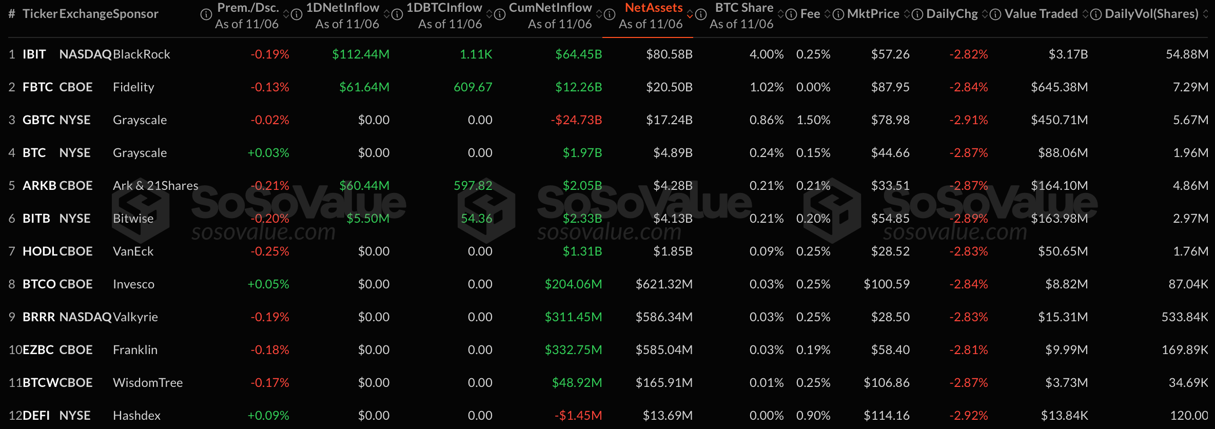
Task: Click sort arrows after 1DBTCInflow
Action: pos(489,14)
